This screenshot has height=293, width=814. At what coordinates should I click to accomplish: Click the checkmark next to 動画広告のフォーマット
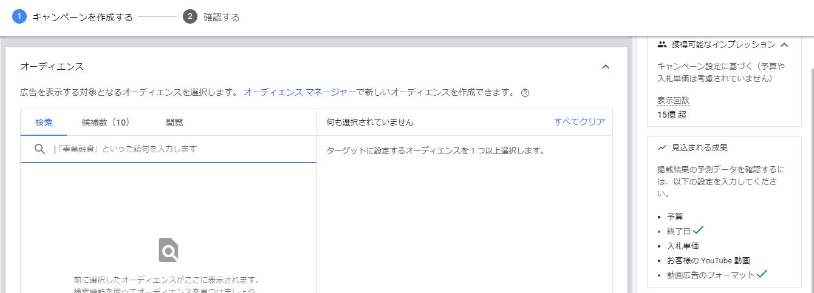[762, 274]
